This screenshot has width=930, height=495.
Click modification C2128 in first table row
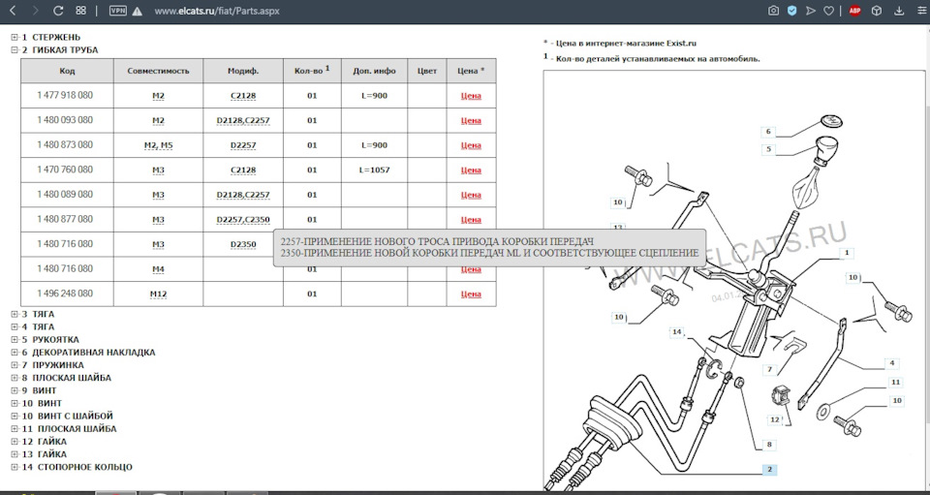(243, 96)
